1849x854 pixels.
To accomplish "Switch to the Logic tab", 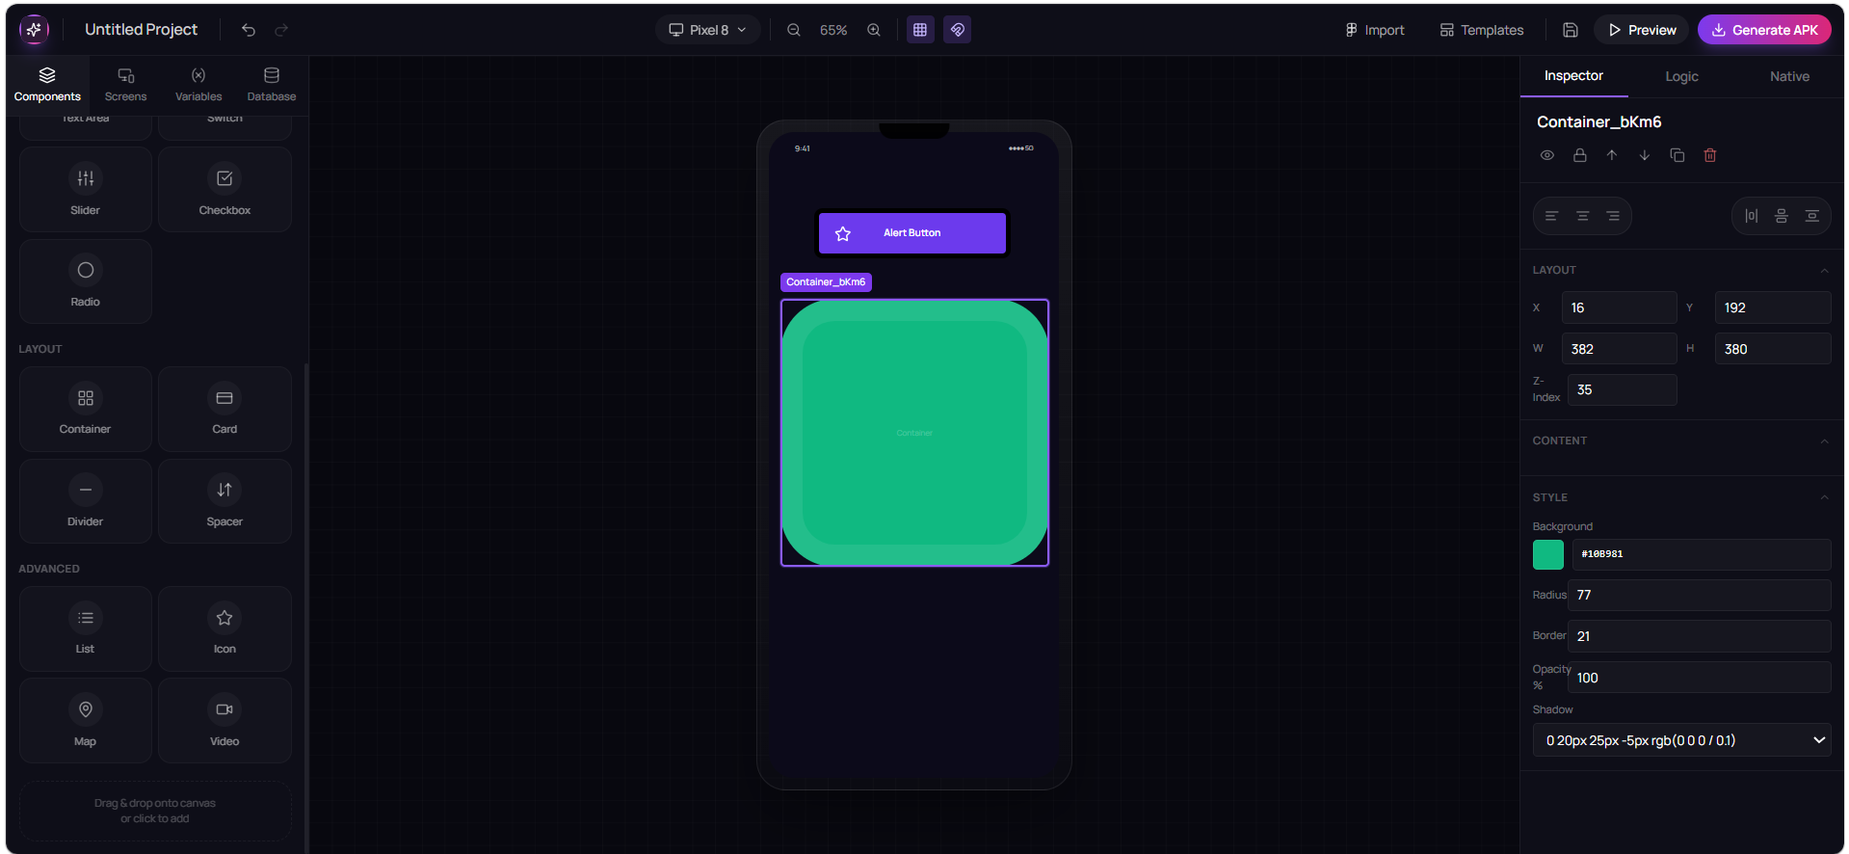I will coord(1681,76).
